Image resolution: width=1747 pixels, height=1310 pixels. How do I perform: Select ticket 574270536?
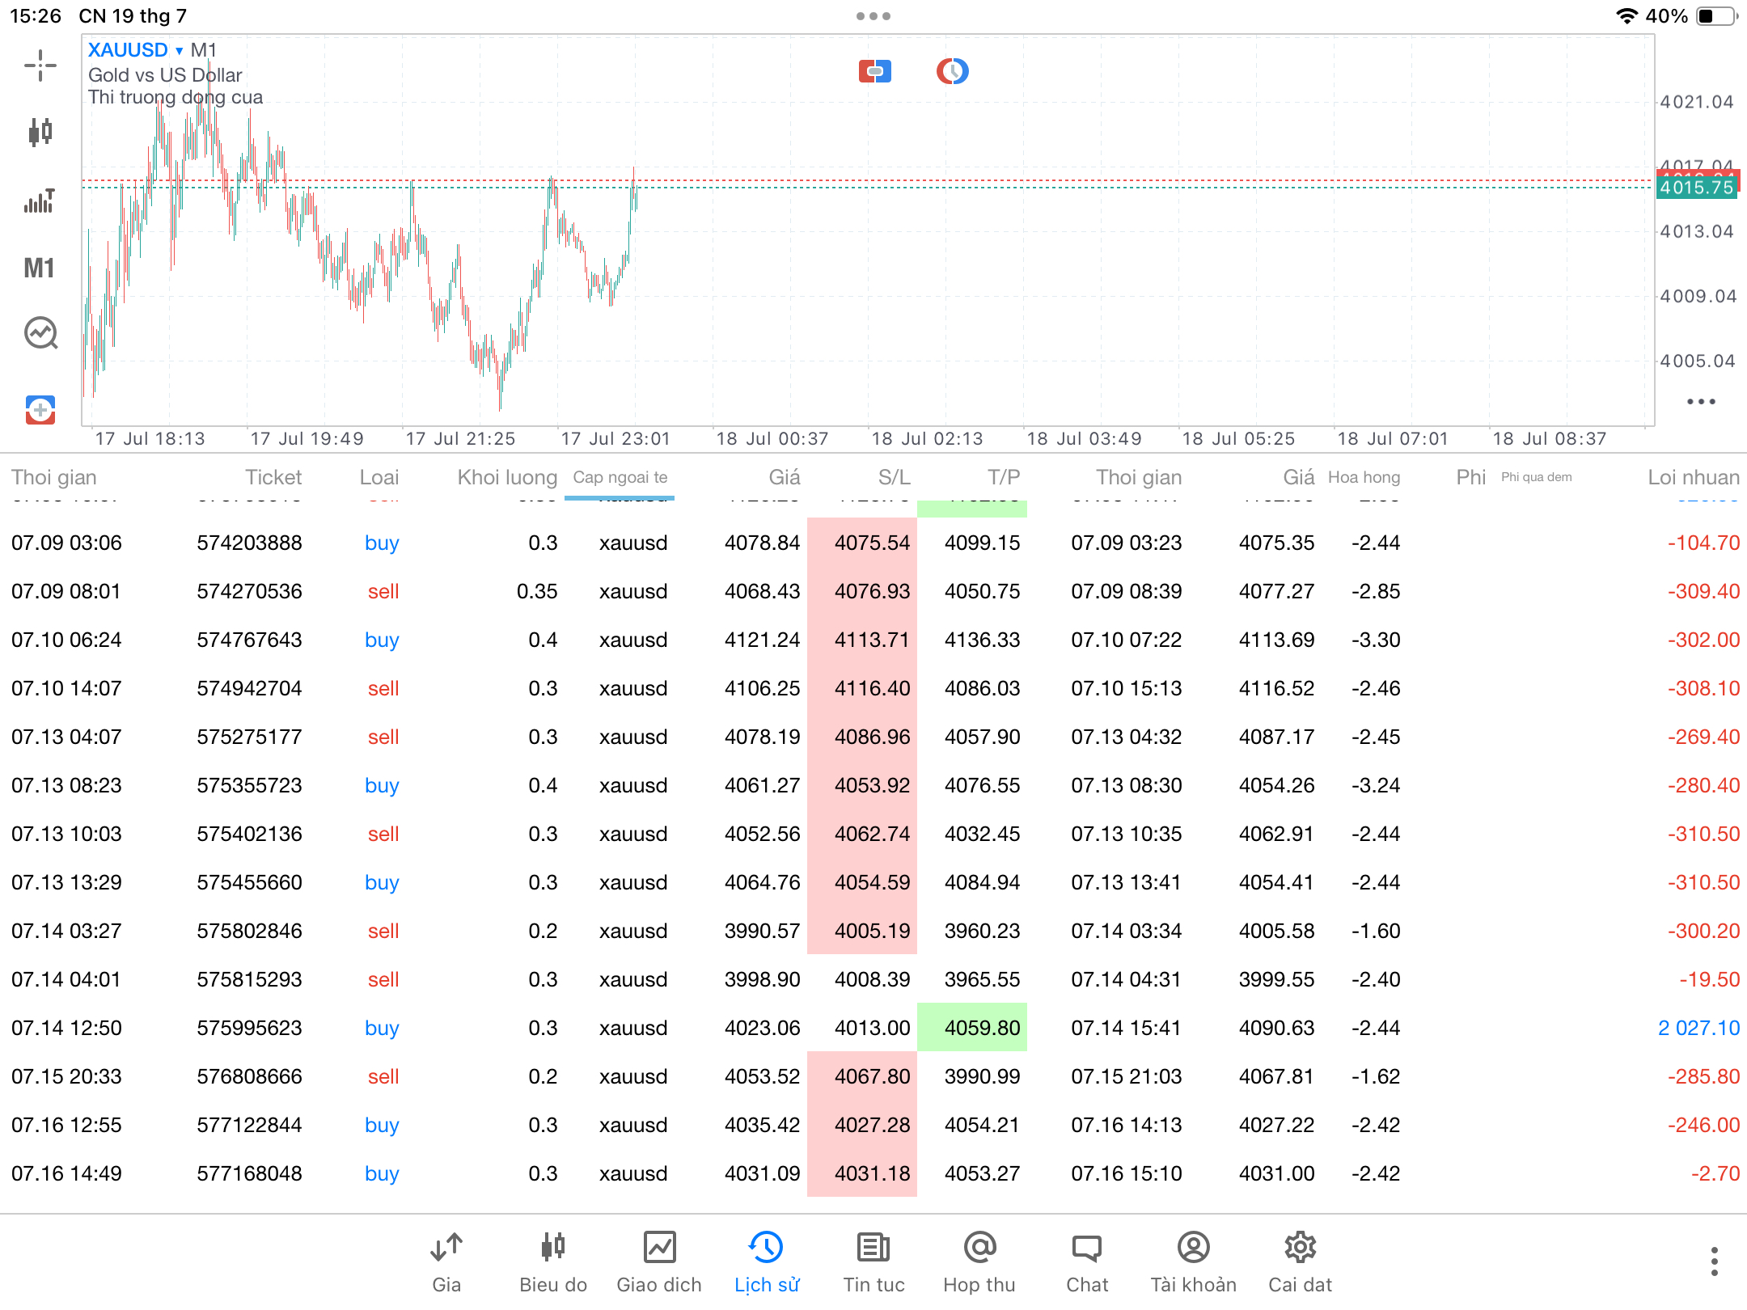pos(249,591)
